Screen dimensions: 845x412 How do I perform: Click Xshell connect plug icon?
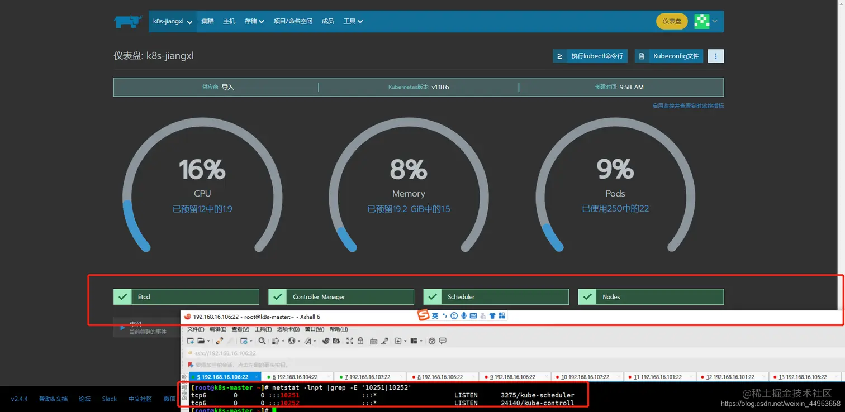[219, 341]
